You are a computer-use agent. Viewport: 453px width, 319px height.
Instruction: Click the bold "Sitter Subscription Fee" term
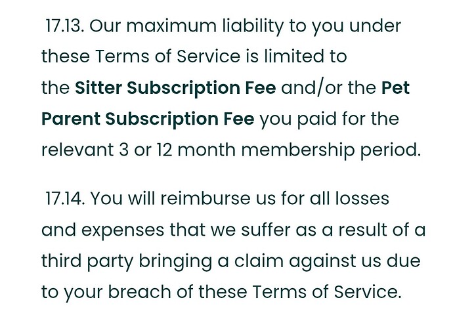pyautogui.click(x=176, y=88)
